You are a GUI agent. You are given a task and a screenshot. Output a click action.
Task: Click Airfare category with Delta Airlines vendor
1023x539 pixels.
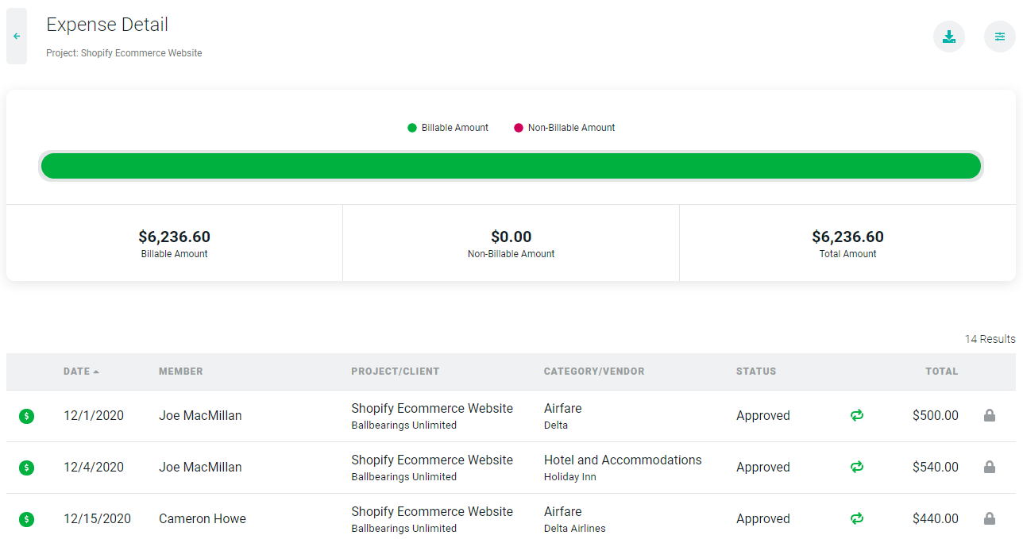(x=563, y=511)
